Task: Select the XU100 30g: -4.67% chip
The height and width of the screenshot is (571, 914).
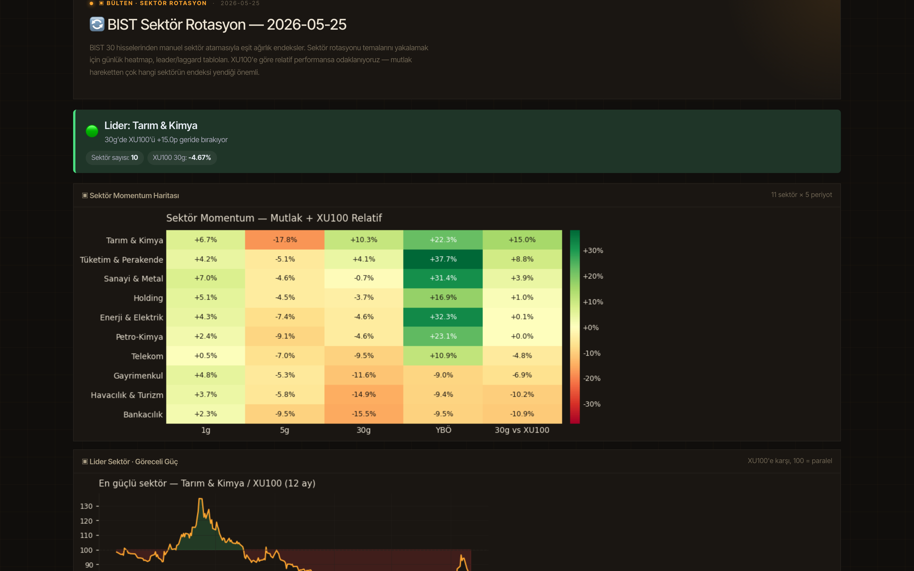Action: click(182, 158)
